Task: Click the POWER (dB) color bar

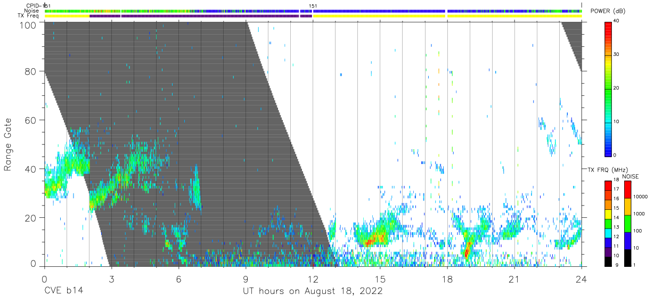Action: [x=608, y=88]
